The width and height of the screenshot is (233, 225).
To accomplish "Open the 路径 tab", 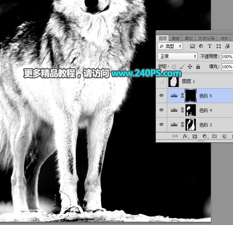I will tap(189, 38).
